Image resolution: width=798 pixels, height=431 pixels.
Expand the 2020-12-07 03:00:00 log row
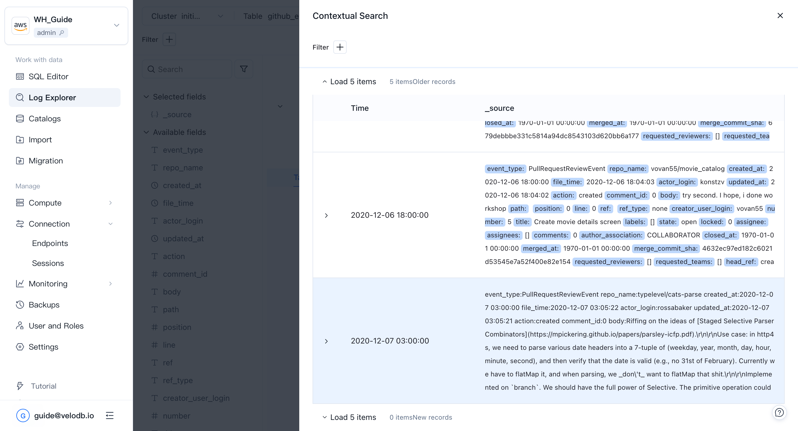pyautogui.click(x=326, y=341)
